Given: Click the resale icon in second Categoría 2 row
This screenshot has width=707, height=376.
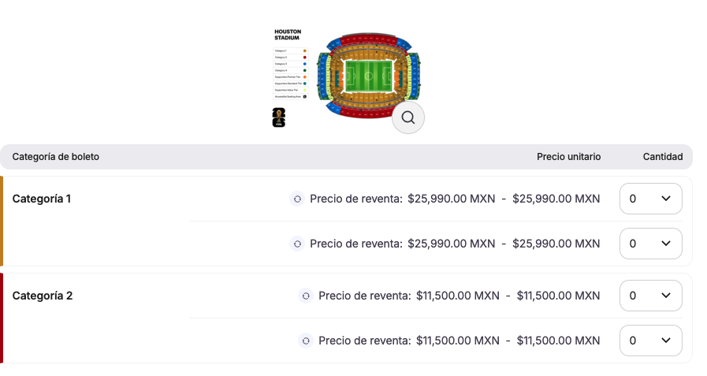Looking at the screenshot, I should click(306, 341).
